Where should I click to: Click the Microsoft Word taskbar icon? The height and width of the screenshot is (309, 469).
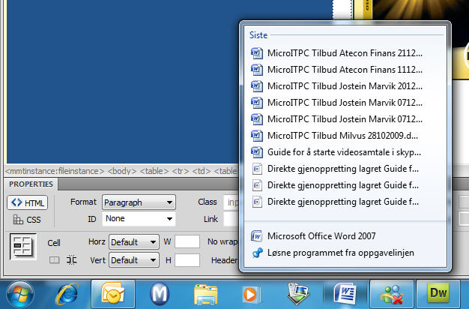pos(345,294)
